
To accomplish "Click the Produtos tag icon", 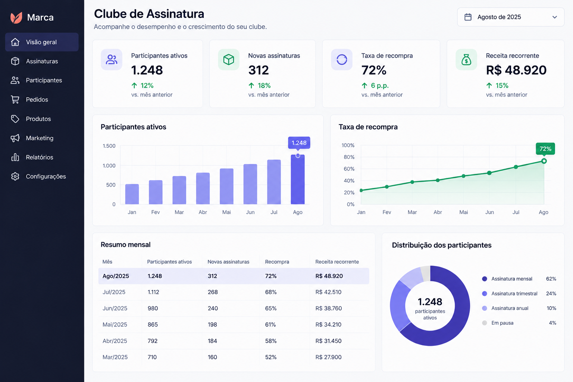I will 15,119.
